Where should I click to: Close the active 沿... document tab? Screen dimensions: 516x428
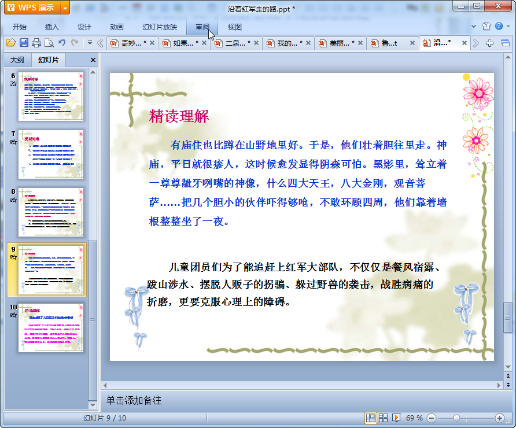(465, 43)
